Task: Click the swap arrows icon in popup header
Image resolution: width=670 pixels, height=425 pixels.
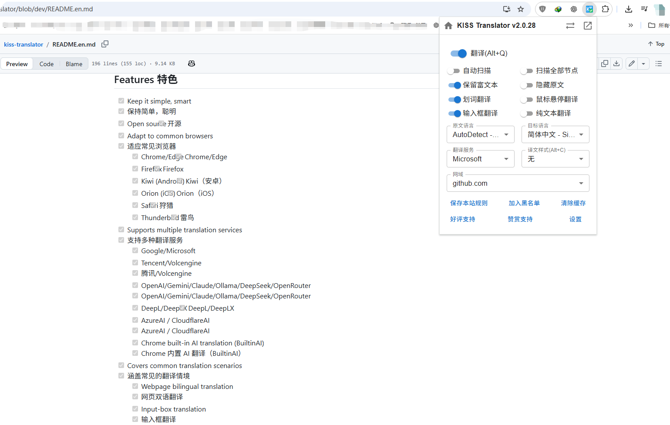Action: click(570, 26)
